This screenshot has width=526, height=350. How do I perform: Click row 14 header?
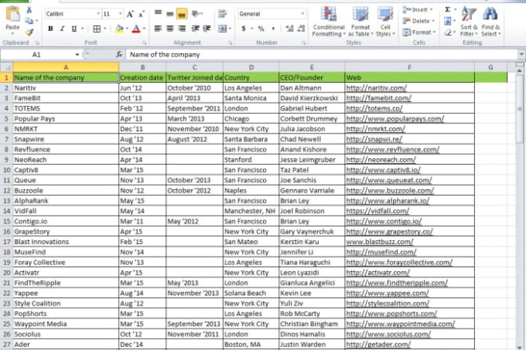point(6,211)
